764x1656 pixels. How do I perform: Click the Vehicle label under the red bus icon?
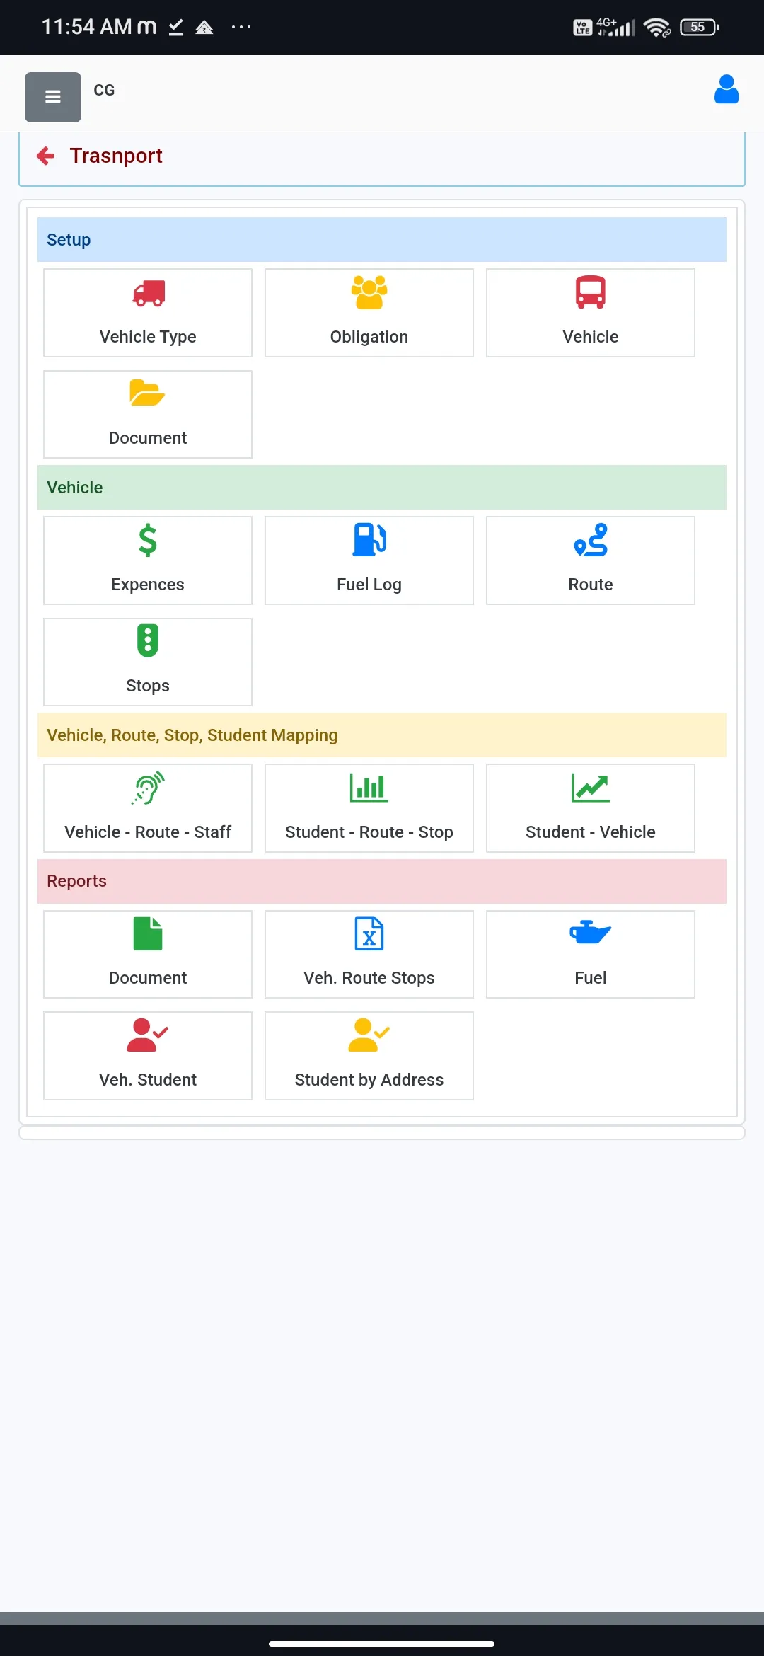coord(591,337)
